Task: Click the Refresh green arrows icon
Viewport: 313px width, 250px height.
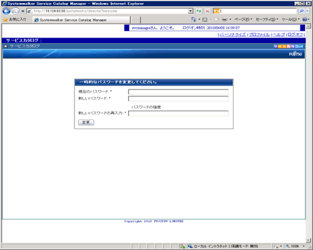Action: (199, 11)
